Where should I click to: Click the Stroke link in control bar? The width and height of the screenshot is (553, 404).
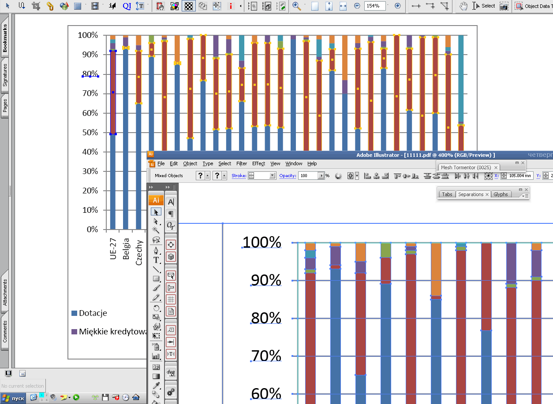click(x=239, y=175)
